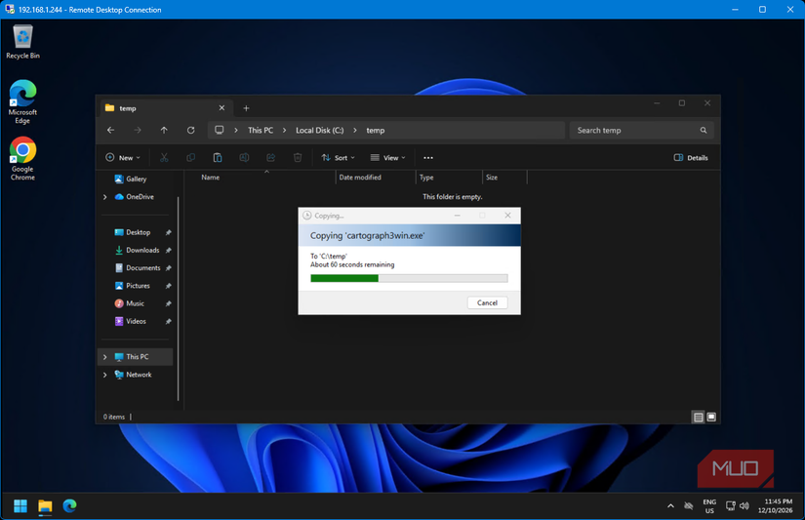Screen dimensions: 805x520
Task: Click the Rename toolbar icon
Action: [x=244, y=158]
